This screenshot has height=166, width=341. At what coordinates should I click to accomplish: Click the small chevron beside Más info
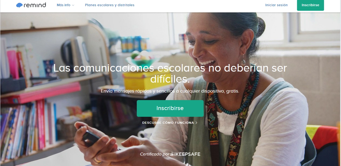pos(73,5)
